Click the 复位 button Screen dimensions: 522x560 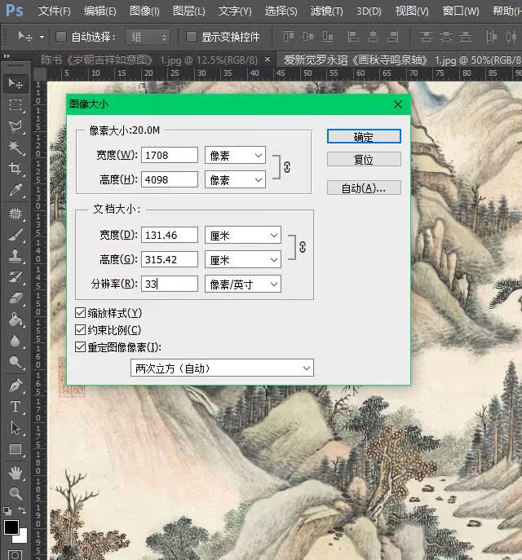(x=364, y=159)
